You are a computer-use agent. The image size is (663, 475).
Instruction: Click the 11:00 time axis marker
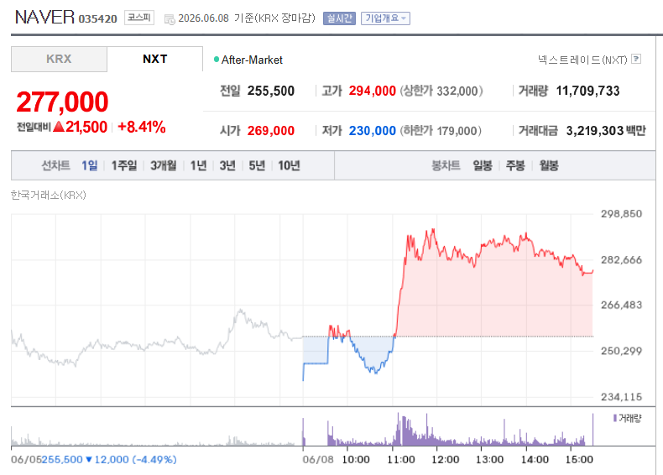click(401, 459)
